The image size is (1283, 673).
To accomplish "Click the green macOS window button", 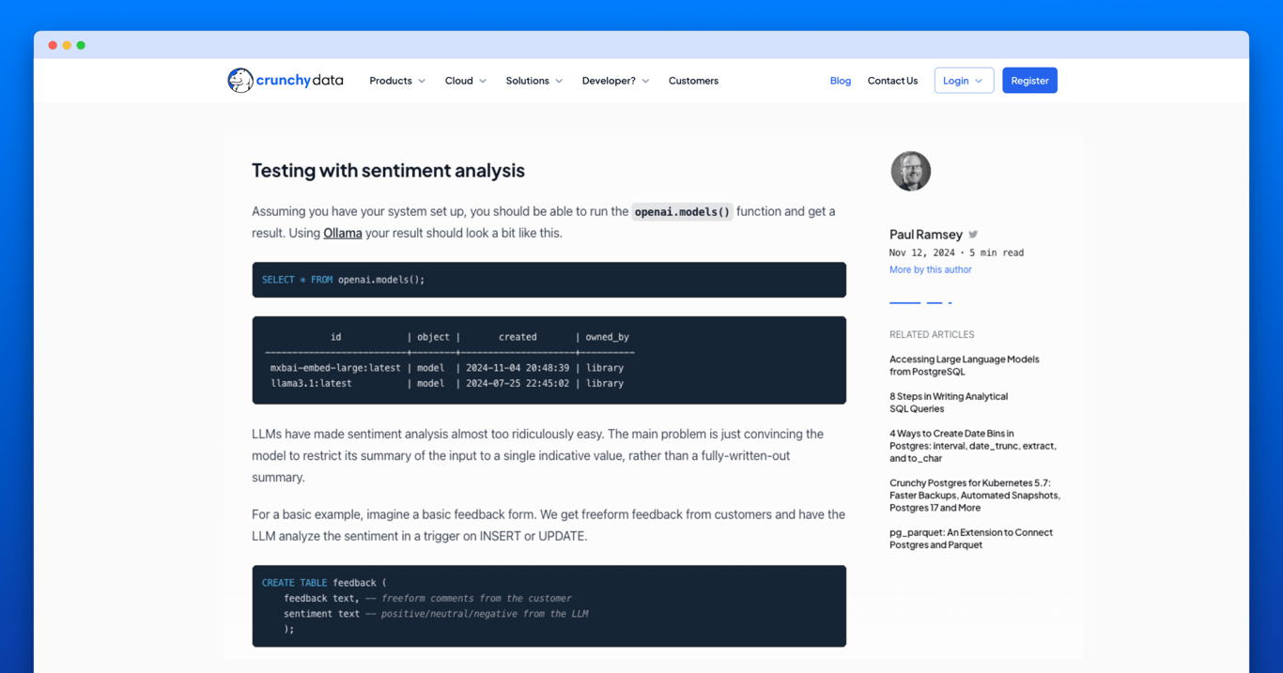I will click(x=81, y=44).
